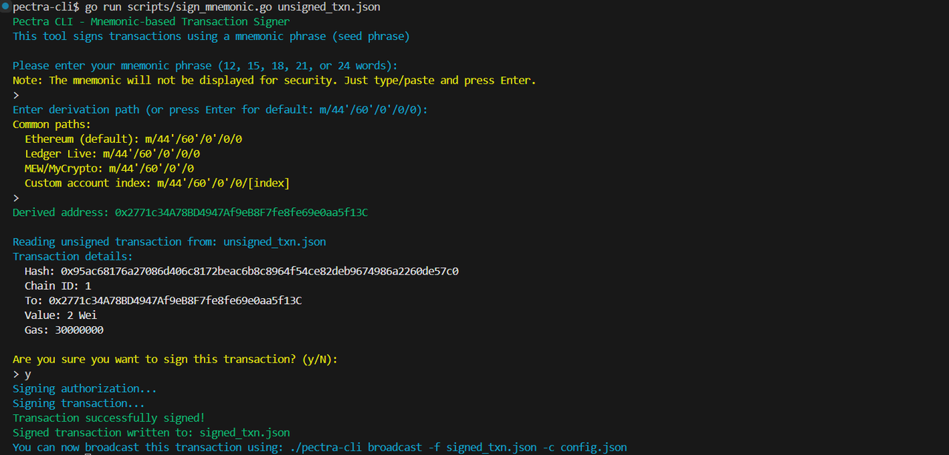Click the line 'This tool signs transactions using a mnemonic phrase'
The height and width of the screenshot is (455, 949).
click(211, 36)
